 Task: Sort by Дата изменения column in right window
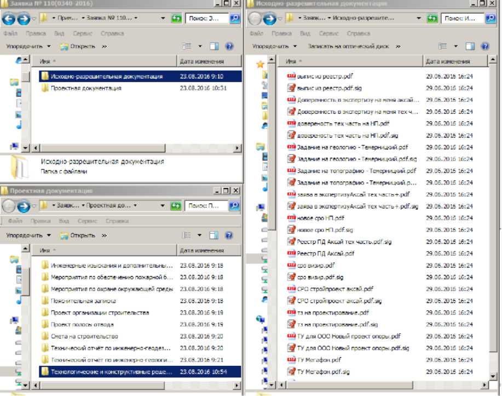click(x=449, y=61)
